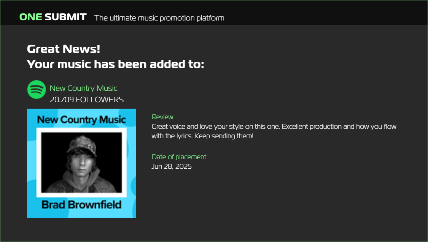Click "New Country Music" title on cover art
The width and height of the screenshot is (428, 242).
click(x=81, y=120)
